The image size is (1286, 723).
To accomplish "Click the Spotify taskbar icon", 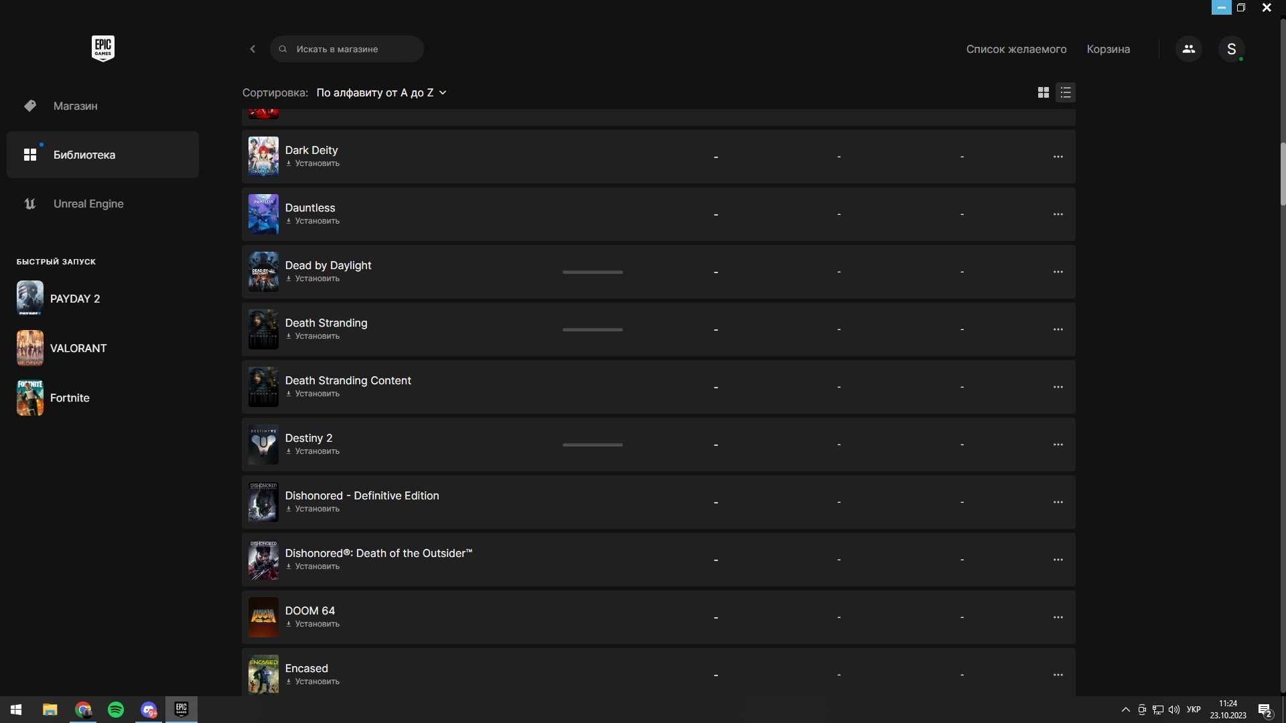I will (x=116, y=708).
